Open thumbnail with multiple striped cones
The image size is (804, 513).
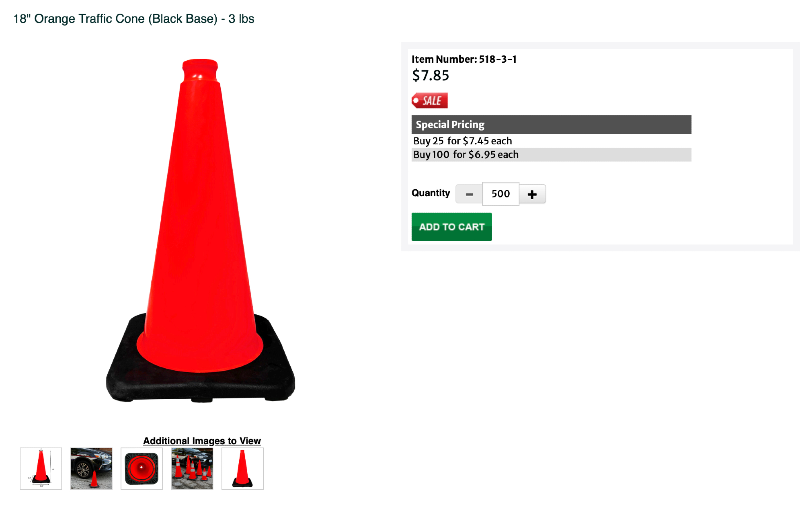[x=192, y=469]
